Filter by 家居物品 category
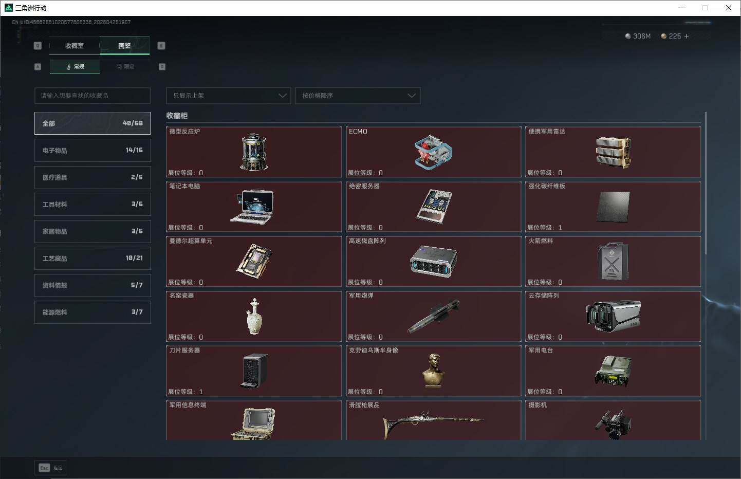The height and width of the screenshot is (479, 741). click(92, 231)
